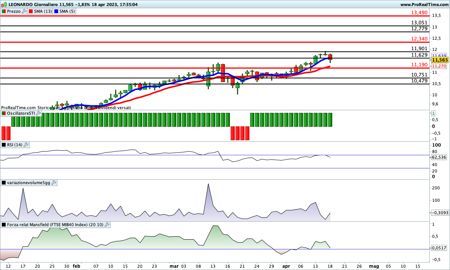Click the blue SMA (5) color swatch
The height and width of the screenshot is (270, 450).
(x=57, y=11)
